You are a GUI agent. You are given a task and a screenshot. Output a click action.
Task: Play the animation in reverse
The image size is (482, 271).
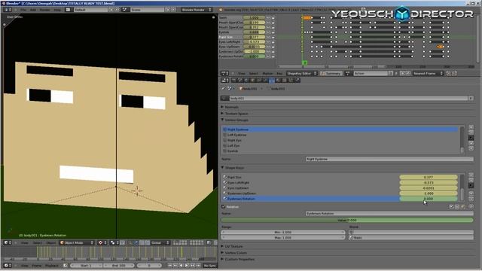181,266
